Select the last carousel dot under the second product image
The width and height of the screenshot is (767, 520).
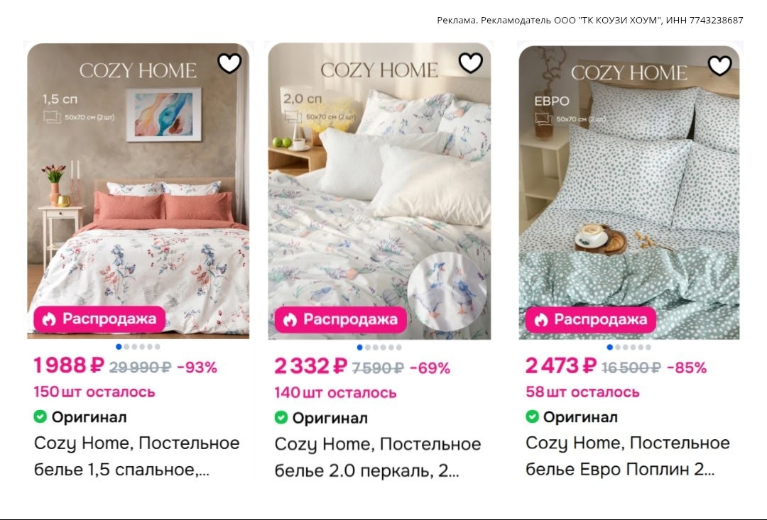399,348
